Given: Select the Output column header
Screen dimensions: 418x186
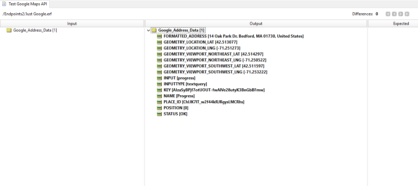Looking at the screenshot, I should click(256, 24).
